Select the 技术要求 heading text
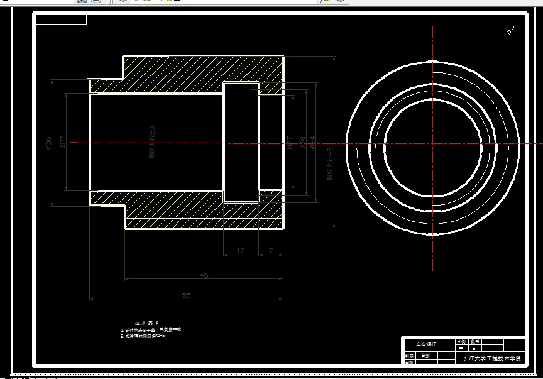 click(147, 322)
